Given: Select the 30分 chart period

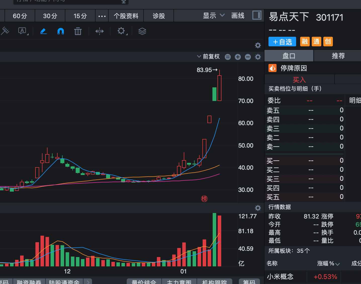Looking at the screenshot, I should [50, 16].
